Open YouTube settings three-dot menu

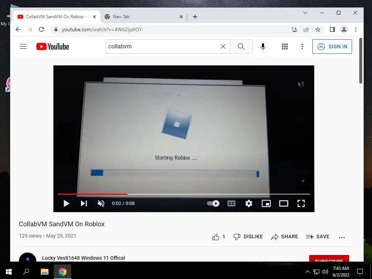coord(302,46)
